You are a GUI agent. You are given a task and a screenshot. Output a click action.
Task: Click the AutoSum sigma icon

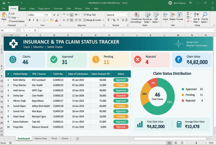click(x=188, y=14)
